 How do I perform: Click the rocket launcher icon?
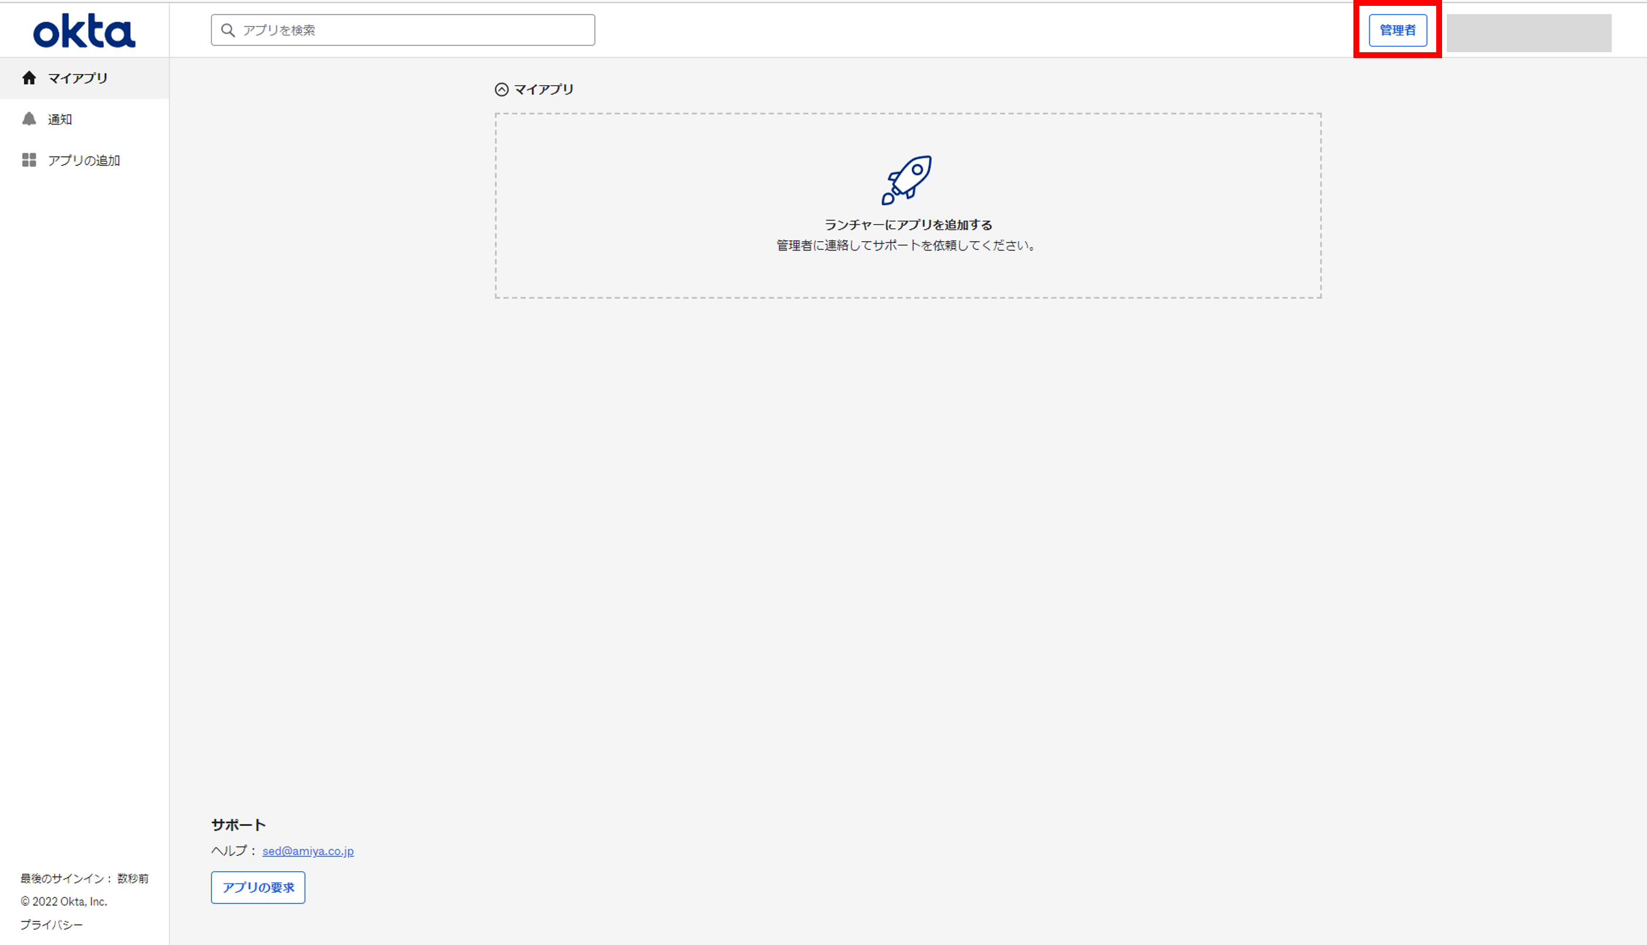click(x=907, y=179)
